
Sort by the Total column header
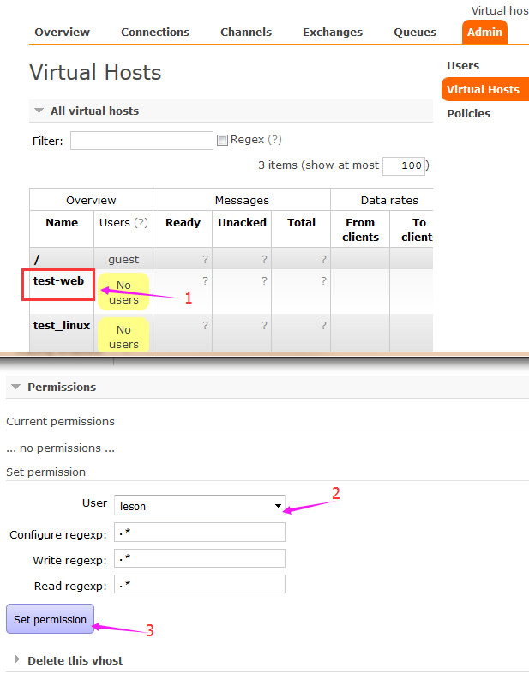301,222
